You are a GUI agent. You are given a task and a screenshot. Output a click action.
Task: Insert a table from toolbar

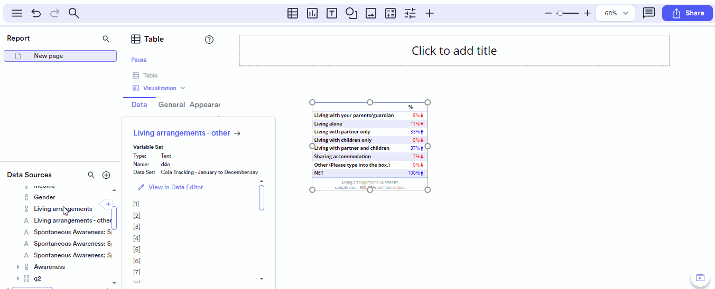coord(293,13)
